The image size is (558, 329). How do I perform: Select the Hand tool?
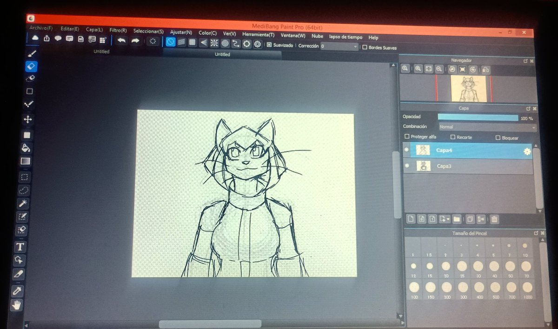(18, 305)
